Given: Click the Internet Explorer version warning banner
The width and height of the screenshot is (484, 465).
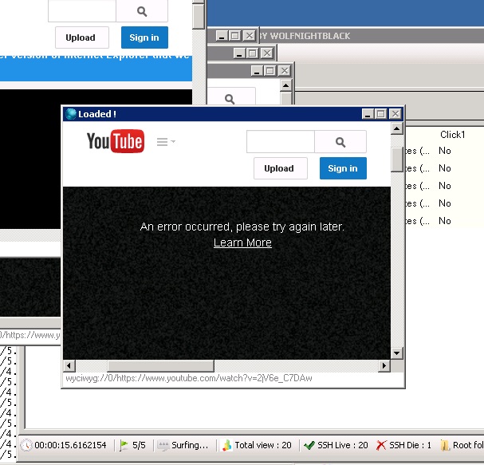Looking at the screenshot, I should click(x=96, y=67).
